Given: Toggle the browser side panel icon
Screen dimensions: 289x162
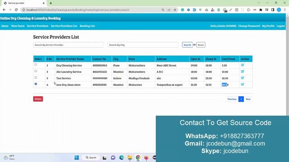Looking at the screenshot, I should 273,10.
